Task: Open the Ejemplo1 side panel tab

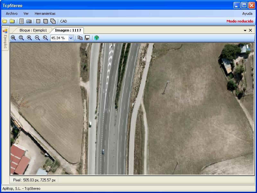Action: 5,39
